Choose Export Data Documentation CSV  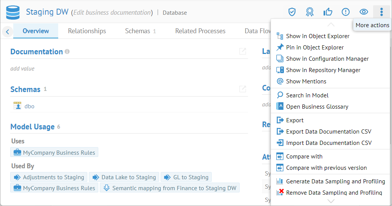click(328, 132)
